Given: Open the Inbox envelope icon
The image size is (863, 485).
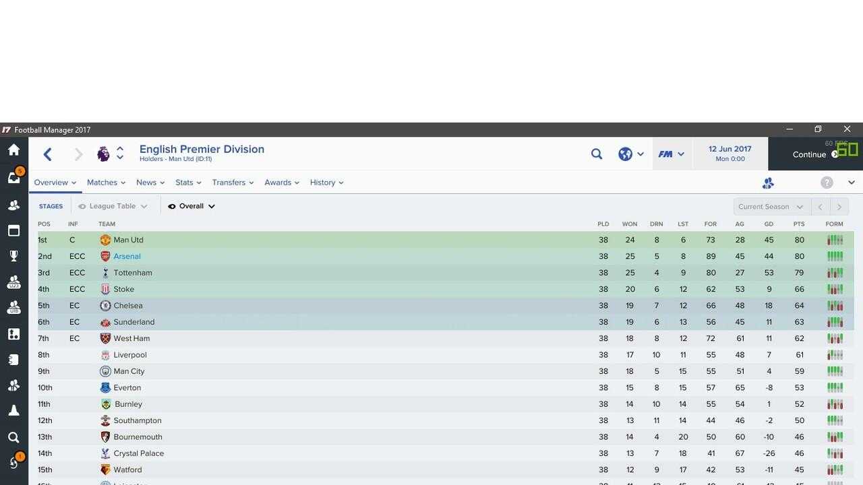Looking at the screenshot, I should click(13, 178).
